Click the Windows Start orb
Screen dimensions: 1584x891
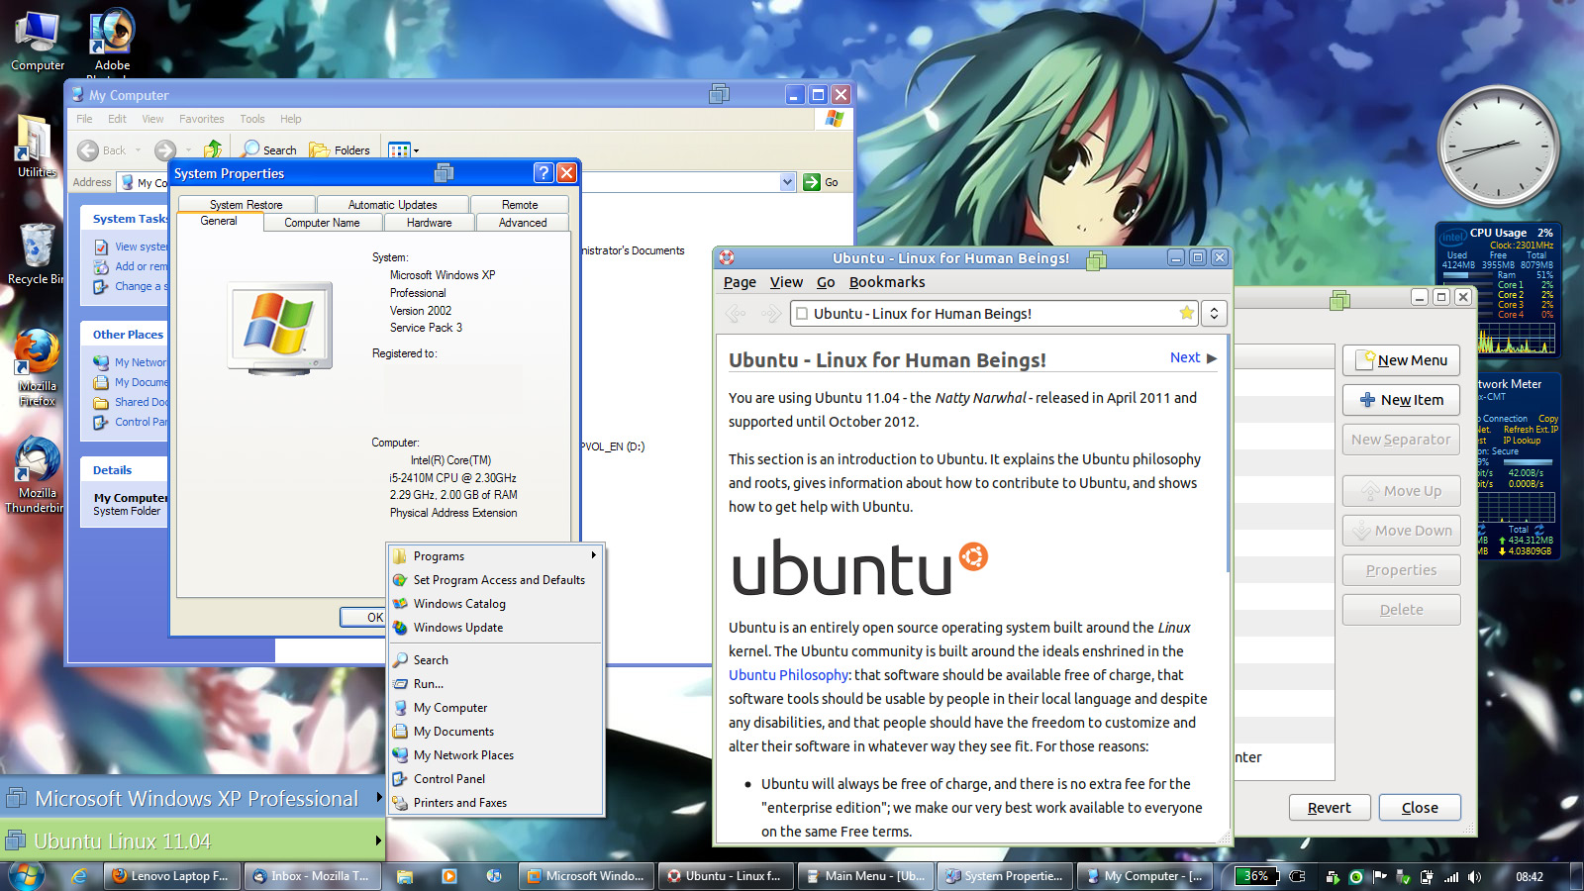pos(25,876)
